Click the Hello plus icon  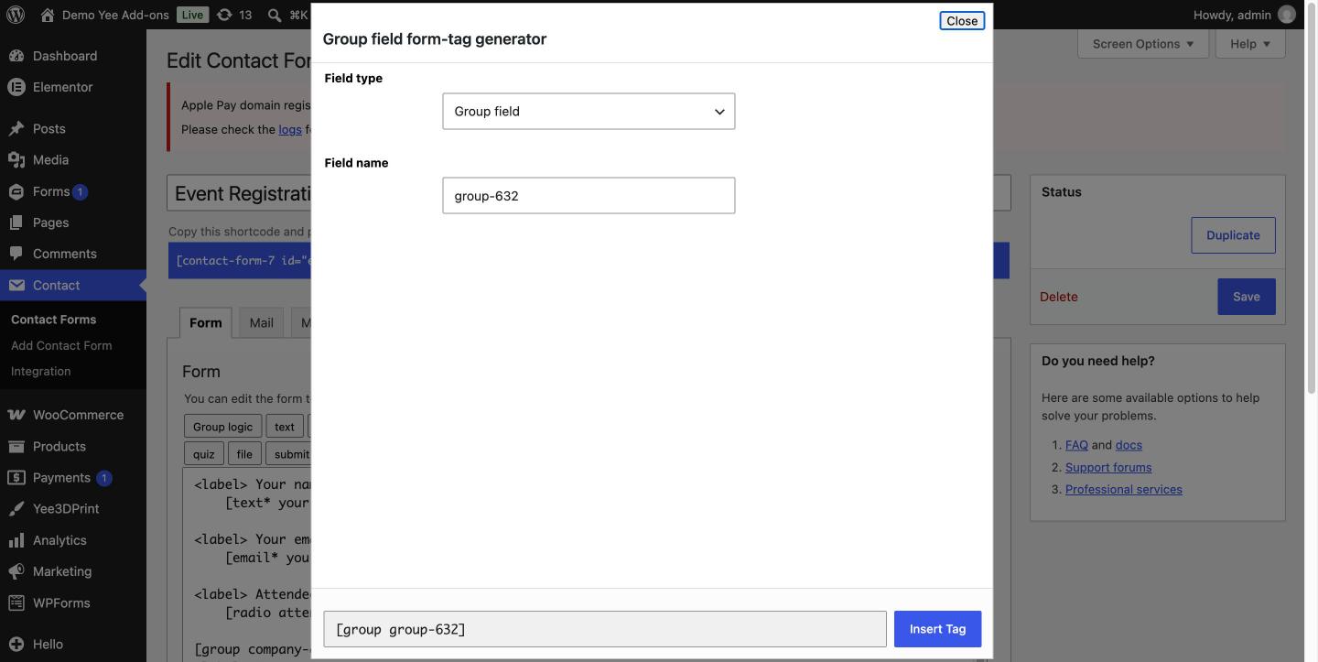(x=16, y=644)
